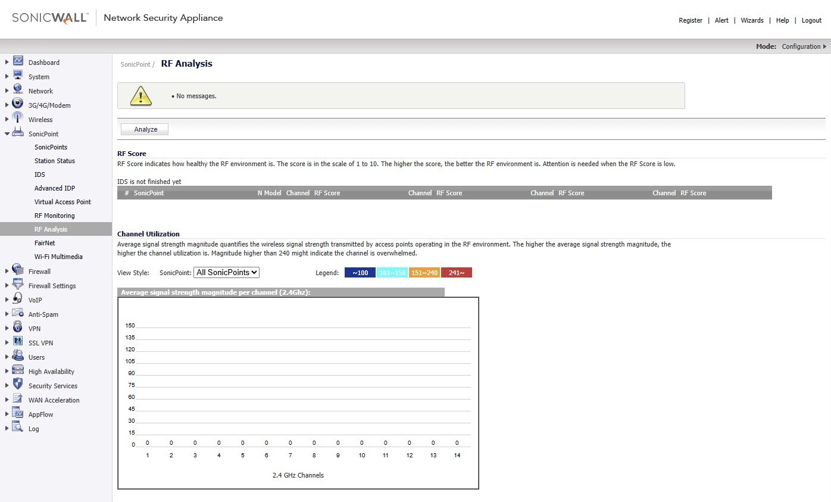Click the Security Services menu label
The height and width of the screenshot is (502, 831).
pyautogui.click(x=53, y=386)
